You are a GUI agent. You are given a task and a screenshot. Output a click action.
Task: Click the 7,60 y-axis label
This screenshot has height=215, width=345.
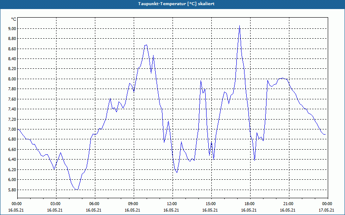(x=12, y=99)
